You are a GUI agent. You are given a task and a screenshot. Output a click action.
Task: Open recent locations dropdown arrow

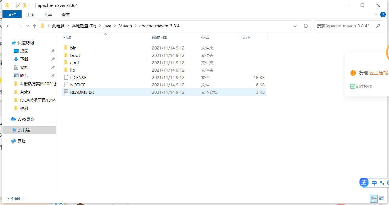coord(28,26)
